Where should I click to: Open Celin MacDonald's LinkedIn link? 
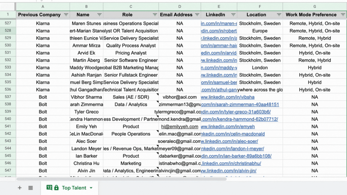233,134
